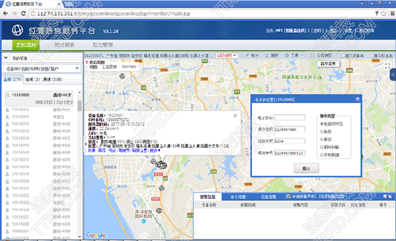
Task: Click the submit button in lock dialog
Action: pos(306,168)
